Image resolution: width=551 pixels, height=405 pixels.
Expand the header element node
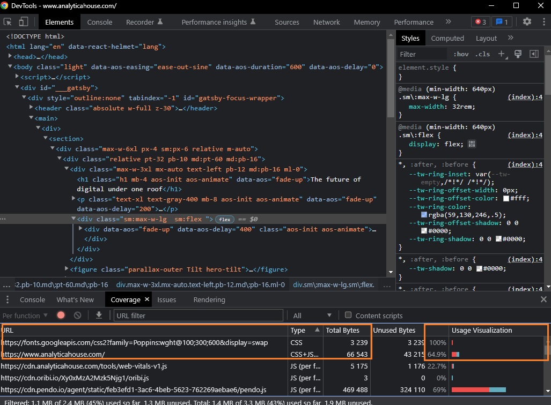31,107
